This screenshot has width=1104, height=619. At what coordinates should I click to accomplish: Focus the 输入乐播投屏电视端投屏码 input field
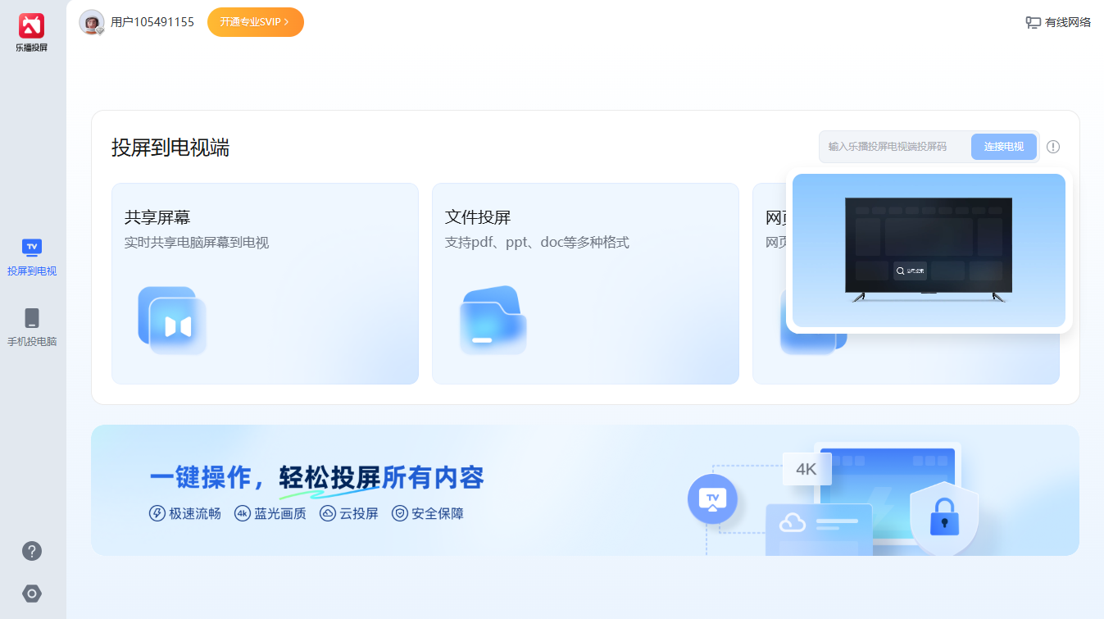click(894, 147)
